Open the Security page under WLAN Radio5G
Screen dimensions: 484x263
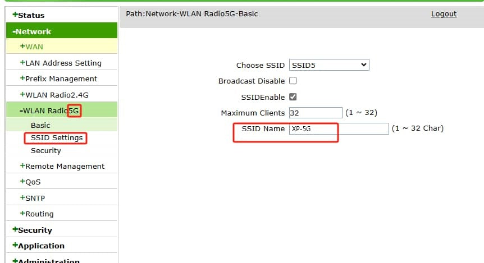click(x=46, y=150)
